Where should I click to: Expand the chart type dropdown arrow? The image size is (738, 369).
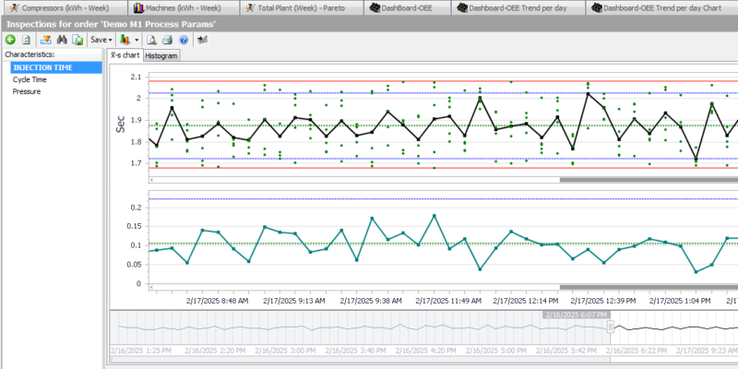[137, 40]
